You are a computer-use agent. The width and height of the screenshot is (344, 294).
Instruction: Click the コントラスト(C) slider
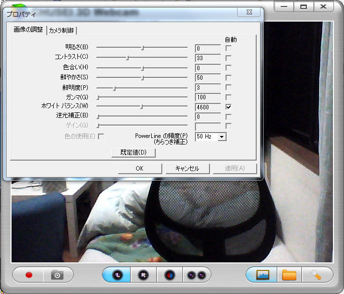pyautogui.click(x=142, y=58)
